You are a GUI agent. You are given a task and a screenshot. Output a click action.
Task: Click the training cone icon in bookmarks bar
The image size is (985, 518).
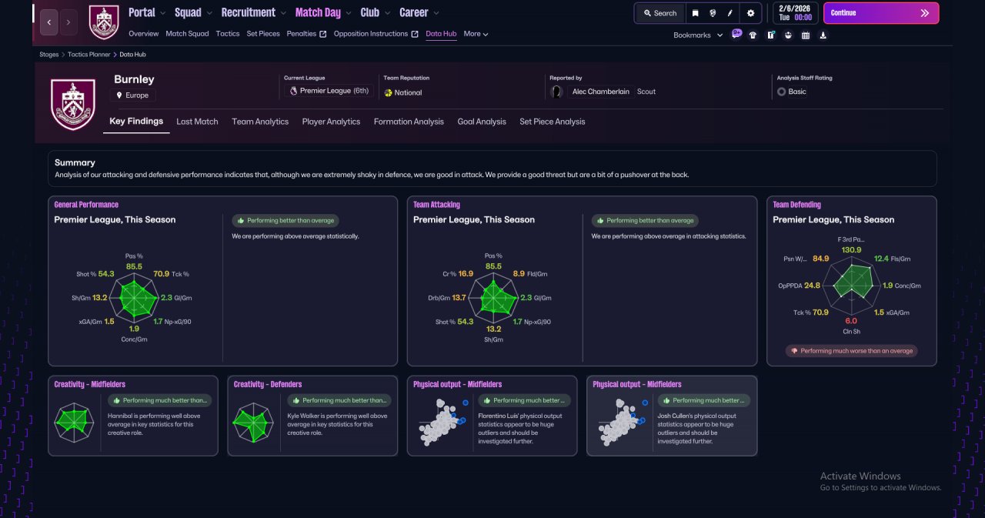pyautogui.click(x=823, y=35)
